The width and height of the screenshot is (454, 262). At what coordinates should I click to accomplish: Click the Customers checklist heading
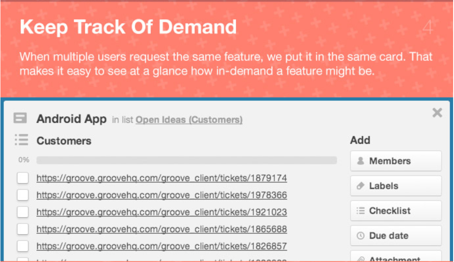coord(64,141)
